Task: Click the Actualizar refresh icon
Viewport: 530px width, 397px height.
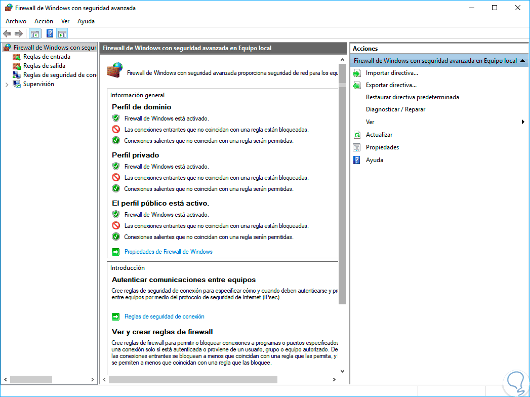Action: 357,135
